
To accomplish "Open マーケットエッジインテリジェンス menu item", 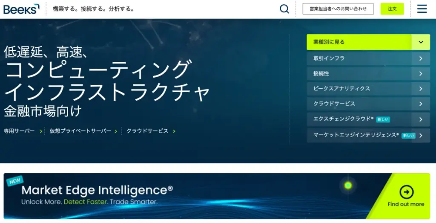I will [x=368, y=135].
